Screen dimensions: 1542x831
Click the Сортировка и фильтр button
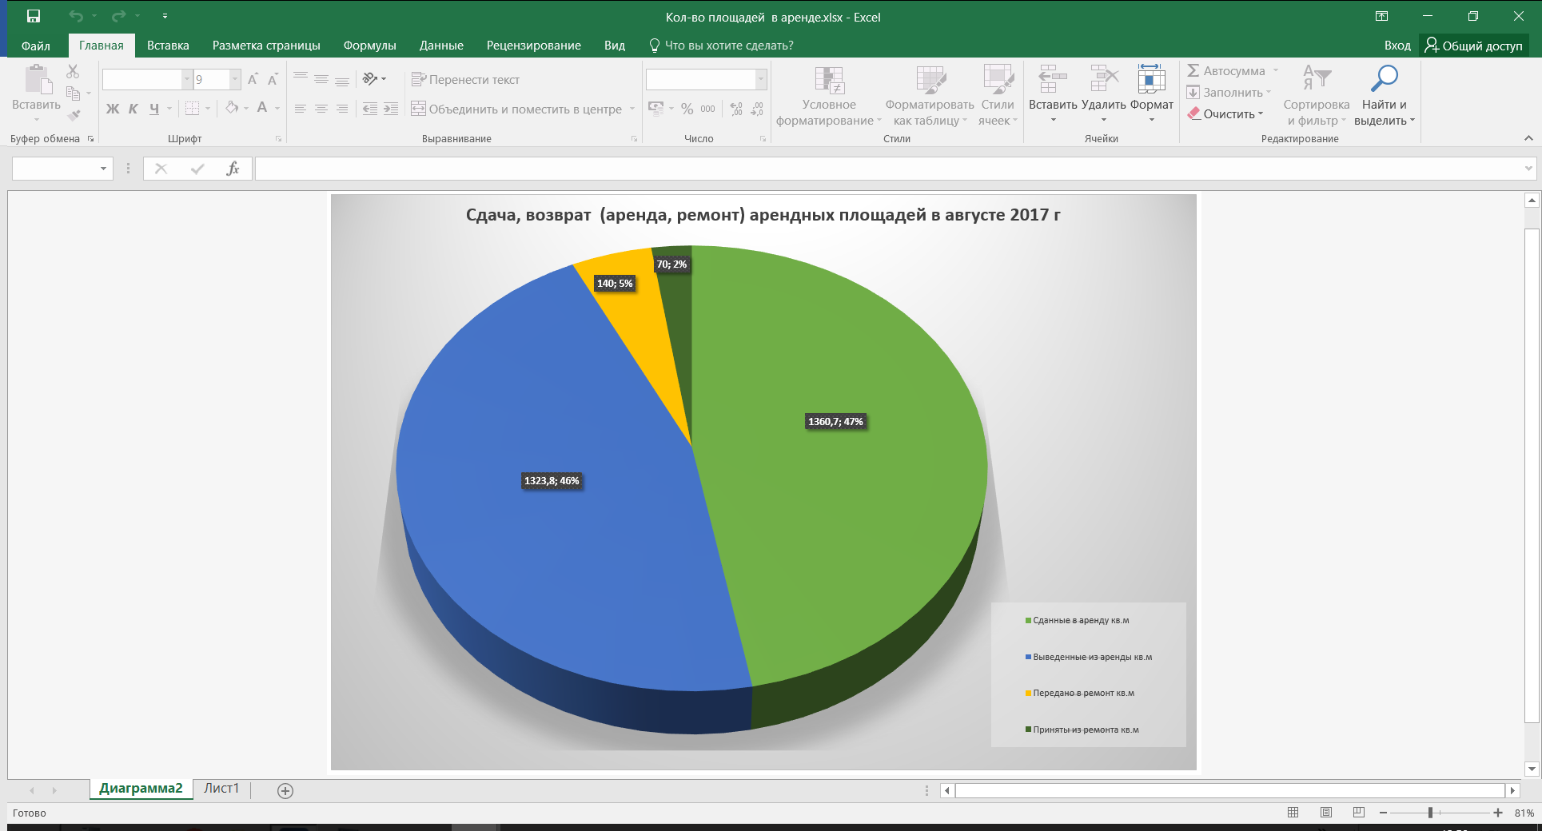point(1316,97)
